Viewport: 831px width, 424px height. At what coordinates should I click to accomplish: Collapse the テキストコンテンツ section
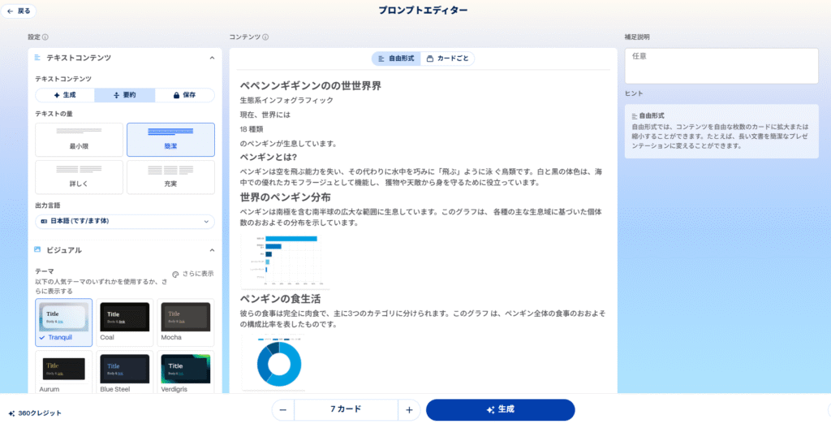tap(212, 58)
